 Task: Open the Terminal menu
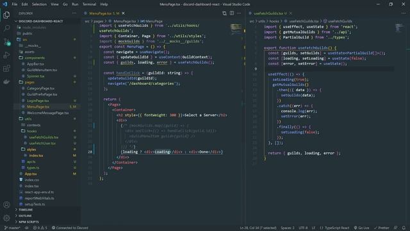point(89,4)
